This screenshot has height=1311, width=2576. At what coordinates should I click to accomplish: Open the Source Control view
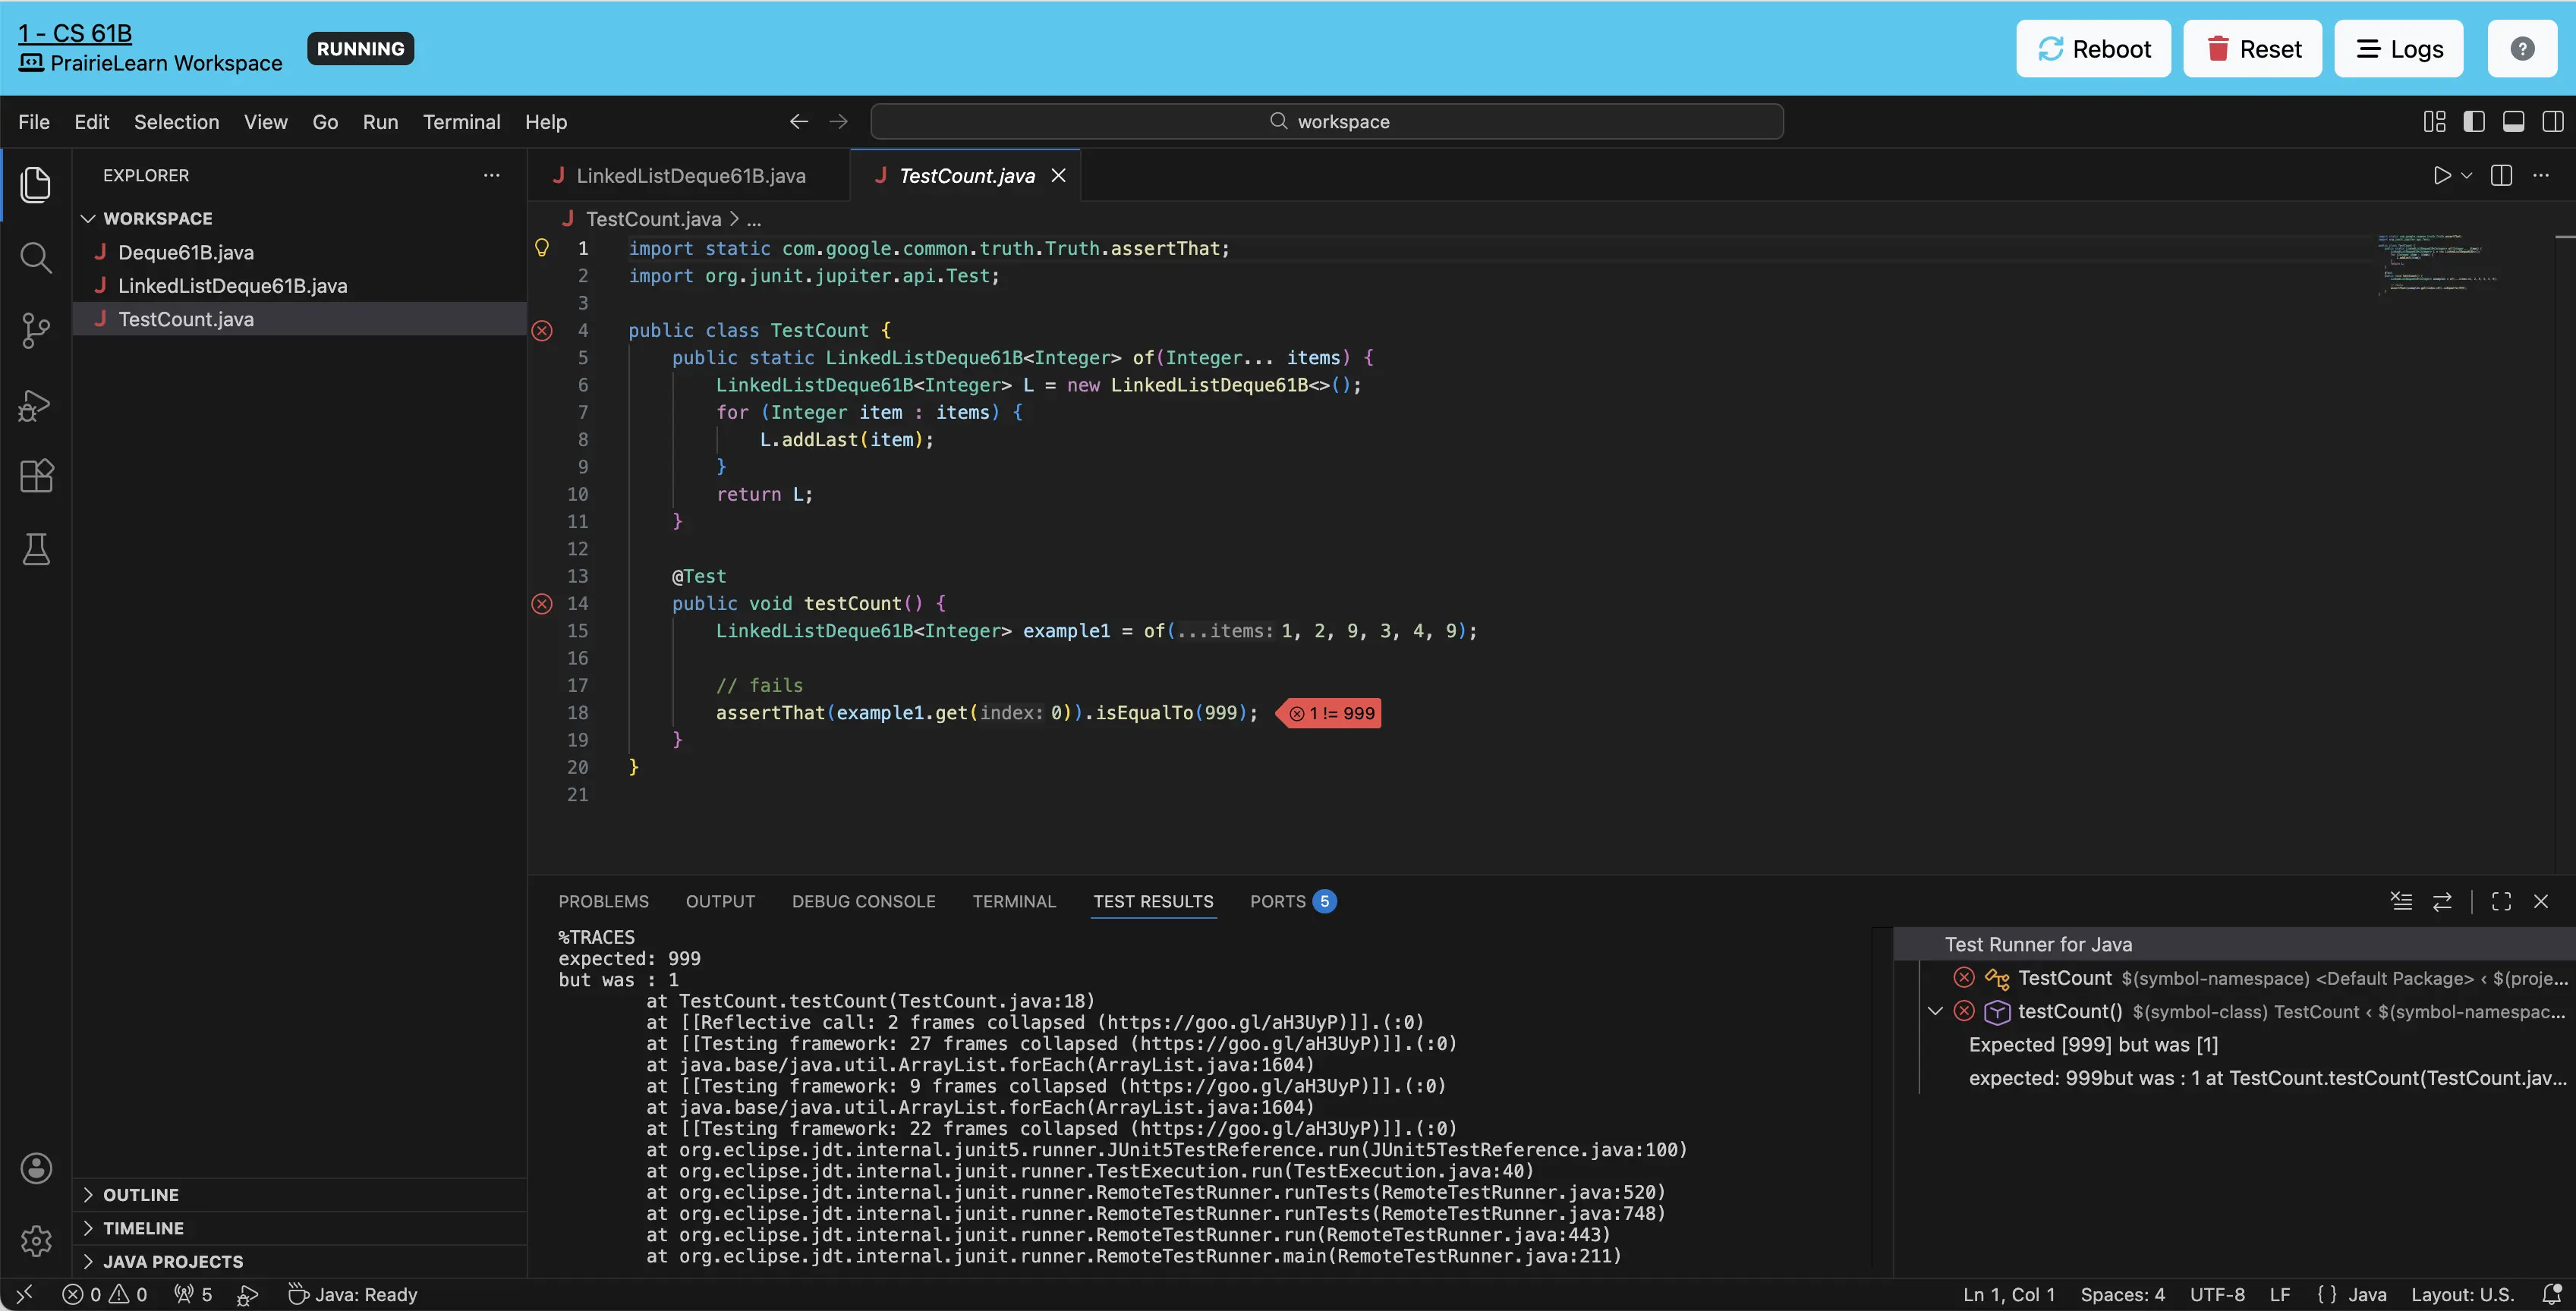click(x=36, y=330)
